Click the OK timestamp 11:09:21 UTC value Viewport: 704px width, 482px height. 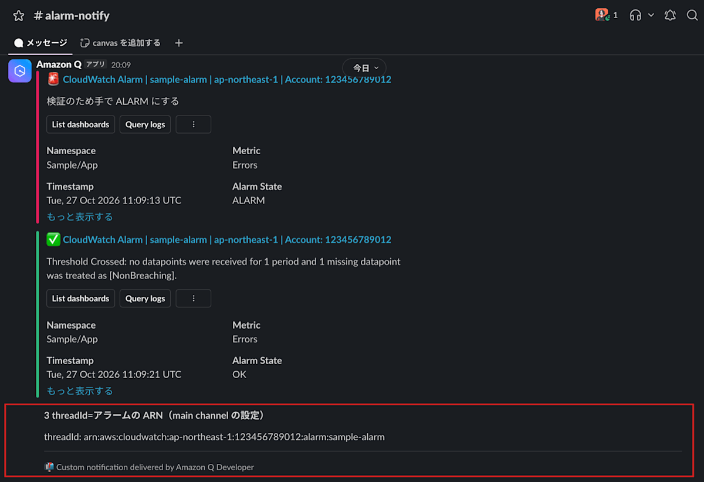pyautogui.click(x=114, y=375)
